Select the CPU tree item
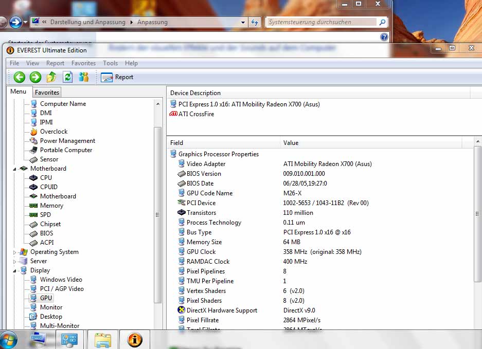The height and width of the screenshot is (349, 482). point(46,177)
